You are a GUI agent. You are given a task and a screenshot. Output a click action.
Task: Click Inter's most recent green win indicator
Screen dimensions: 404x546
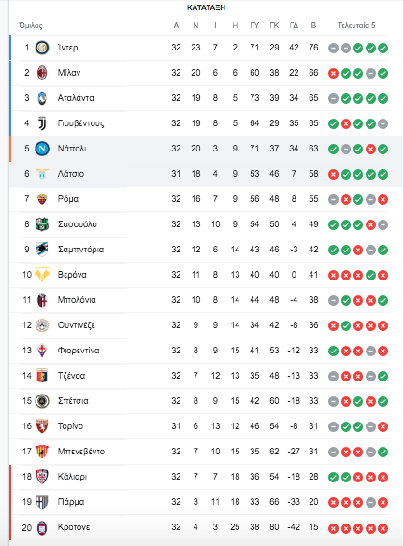[x=383, y=48]
